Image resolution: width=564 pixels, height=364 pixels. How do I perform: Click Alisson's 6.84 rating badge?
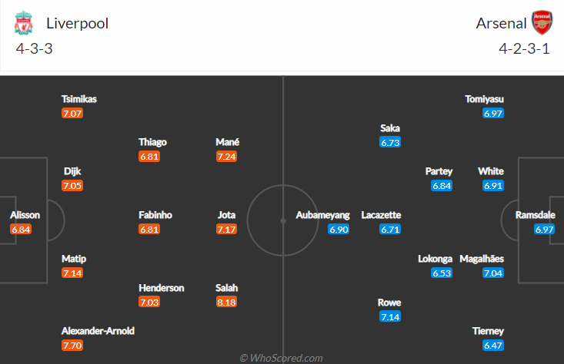point(21,229)
